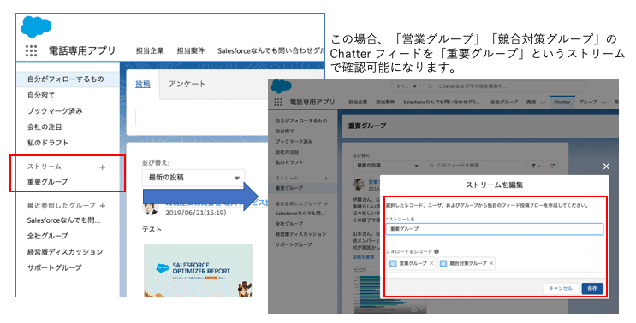
Task: Open the Salesforce Optimizer Report thumbnail
Action: (198, 270)
